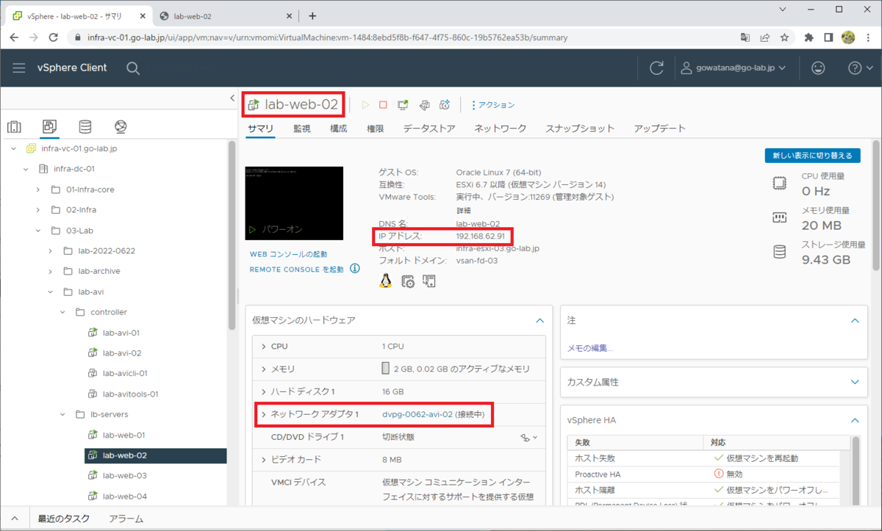882x531 pixels.
Task: Open the help question mark menu
Action: point(858,68)
